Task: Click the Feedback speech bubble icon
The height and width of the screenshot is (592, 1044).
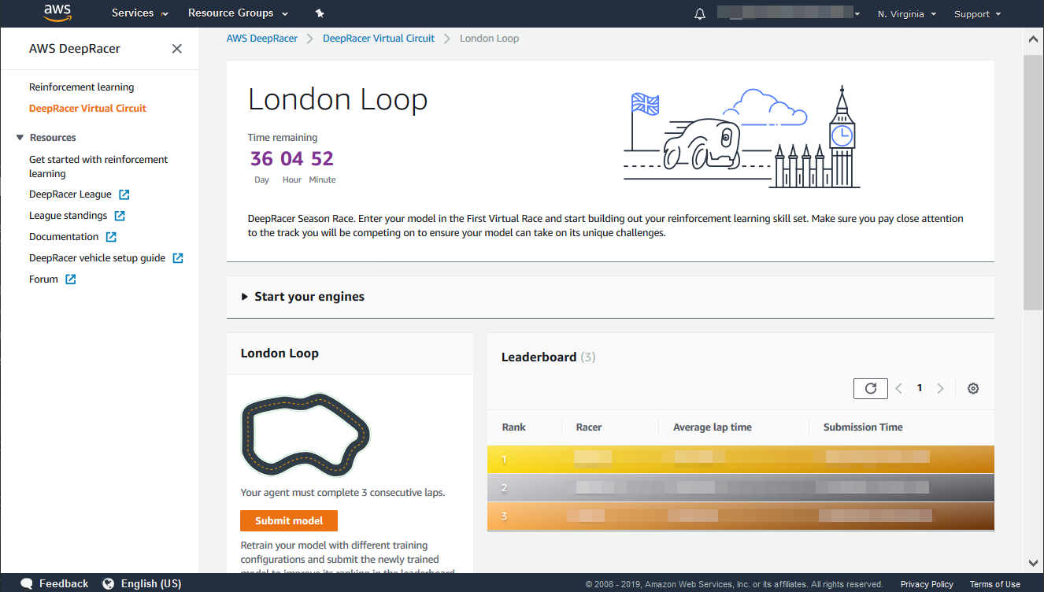Action: [x=27, y=583]
